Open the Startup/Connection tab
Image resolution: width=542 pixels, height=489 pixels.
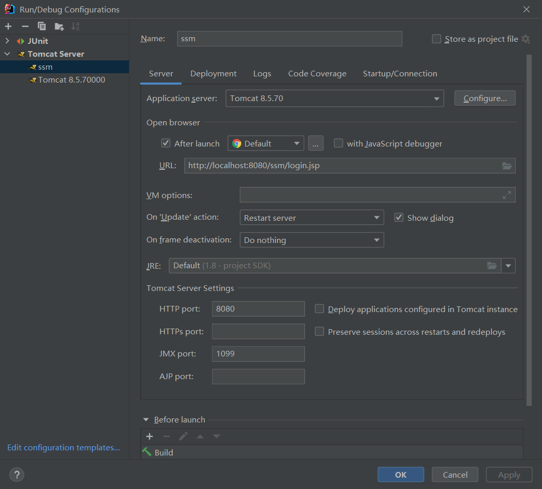[x=400, y=74]
